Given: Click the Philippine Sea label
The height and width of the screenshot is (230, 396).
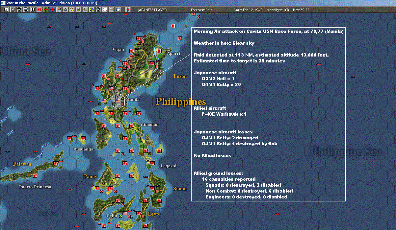Looking at the screenshot, I should tap(346, 151).
